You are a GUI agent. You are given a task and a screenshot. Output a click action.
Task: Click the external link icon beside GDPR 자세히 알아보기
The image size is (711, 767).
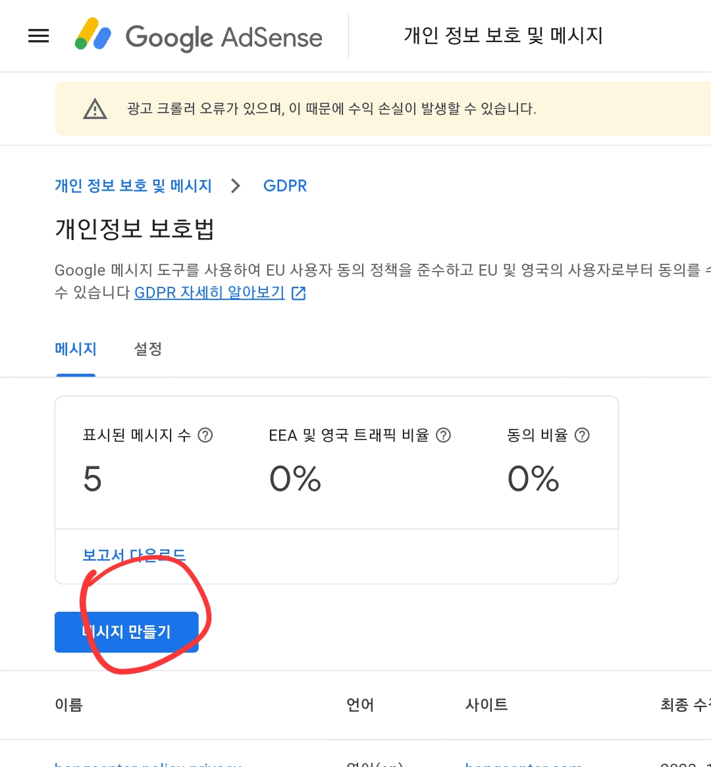(x=298, y=293)
